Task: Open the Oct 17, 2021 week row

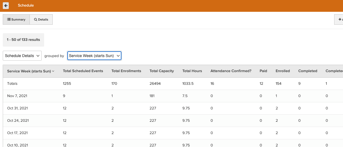Action: tap(17, 133)
